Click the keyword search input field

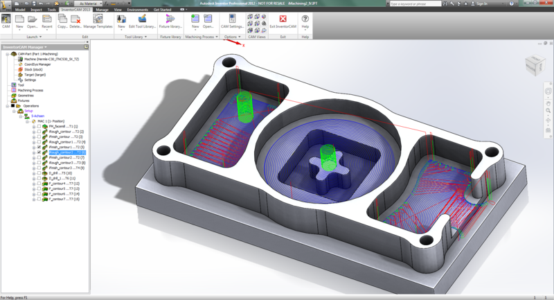pos(415,3)
